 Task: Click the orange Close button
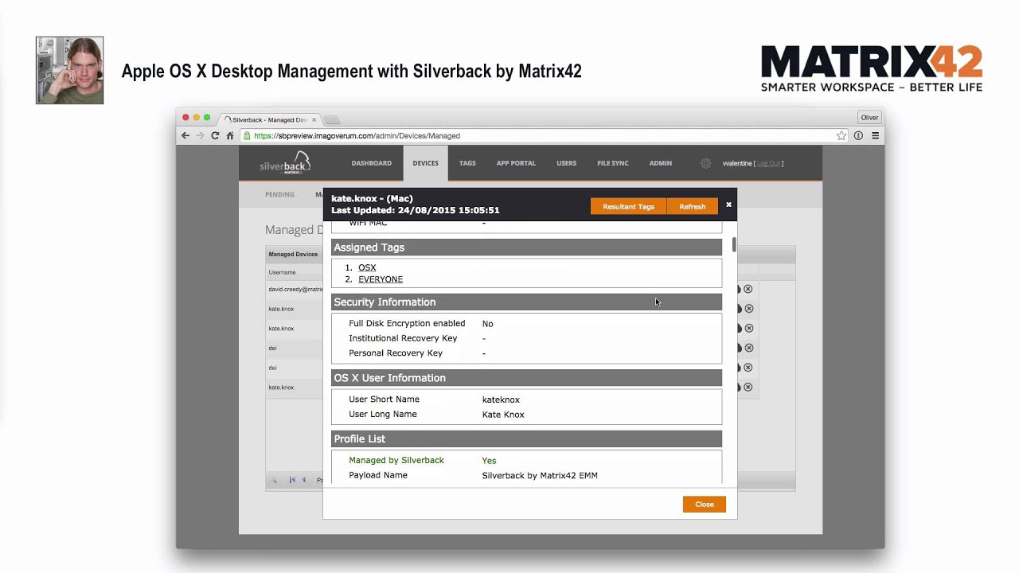point(705,504)
